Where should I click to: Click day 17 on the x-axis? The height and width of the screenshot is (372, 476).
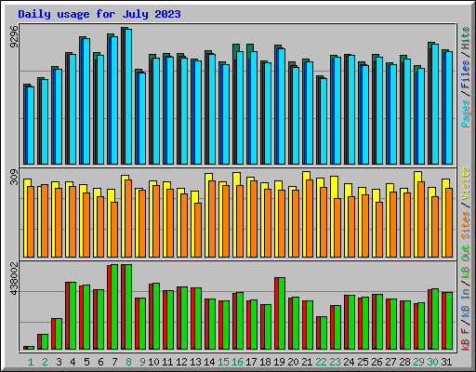pyautogui.click(x=251, y=362)
